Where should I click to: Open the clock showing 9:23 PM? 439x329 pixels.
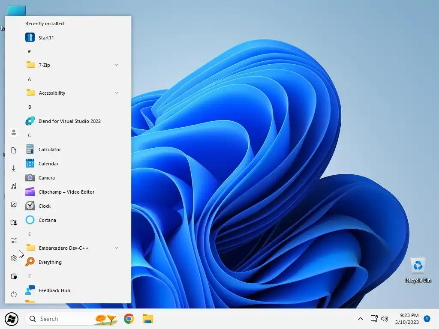[x=407, y=319]
